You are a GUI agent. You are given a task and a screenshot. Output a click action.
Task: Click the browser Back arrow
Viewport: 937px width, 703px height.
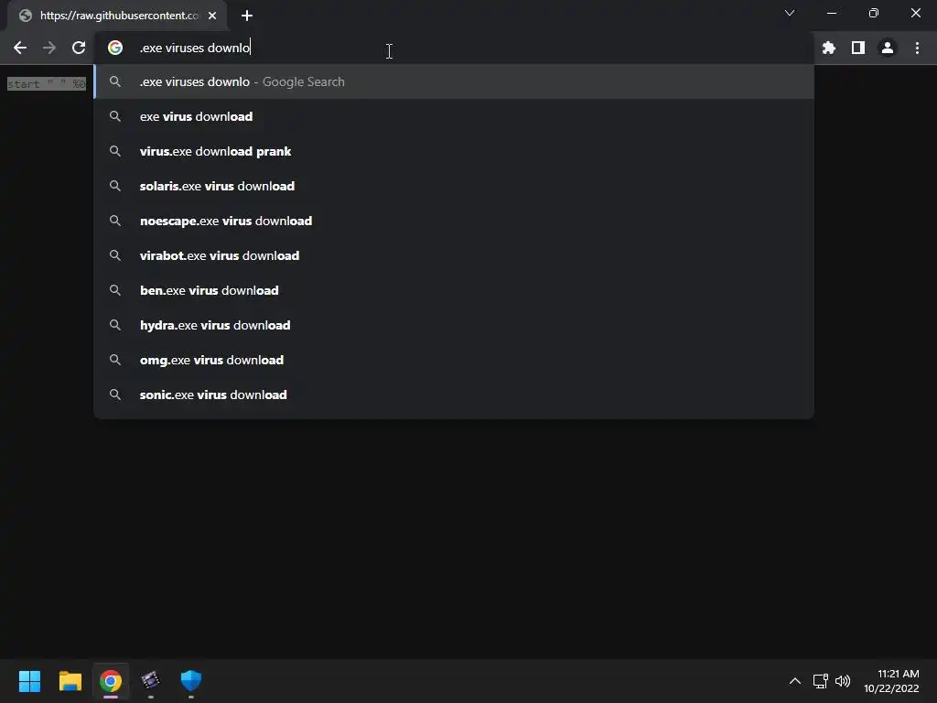(20, 48)
